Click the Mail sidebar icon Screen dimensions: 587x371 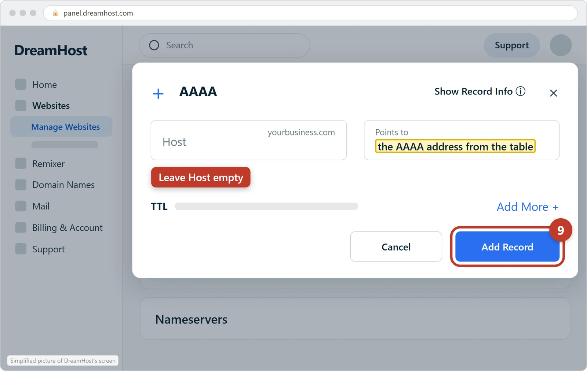21,206
